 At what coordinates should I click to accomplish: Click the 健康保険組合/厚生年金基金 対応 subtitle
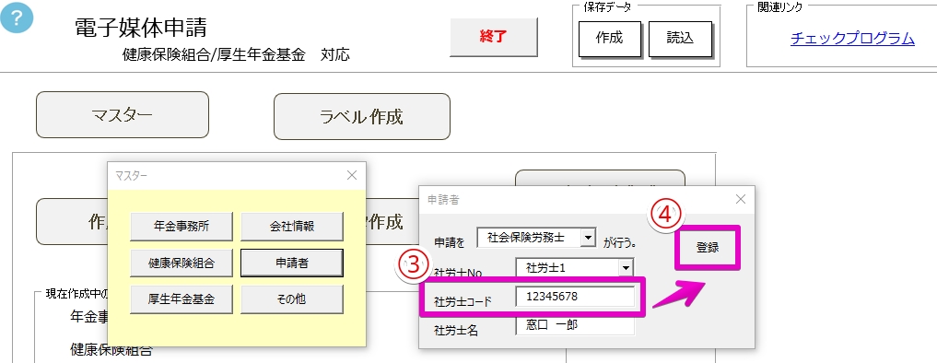coord(236,55)
